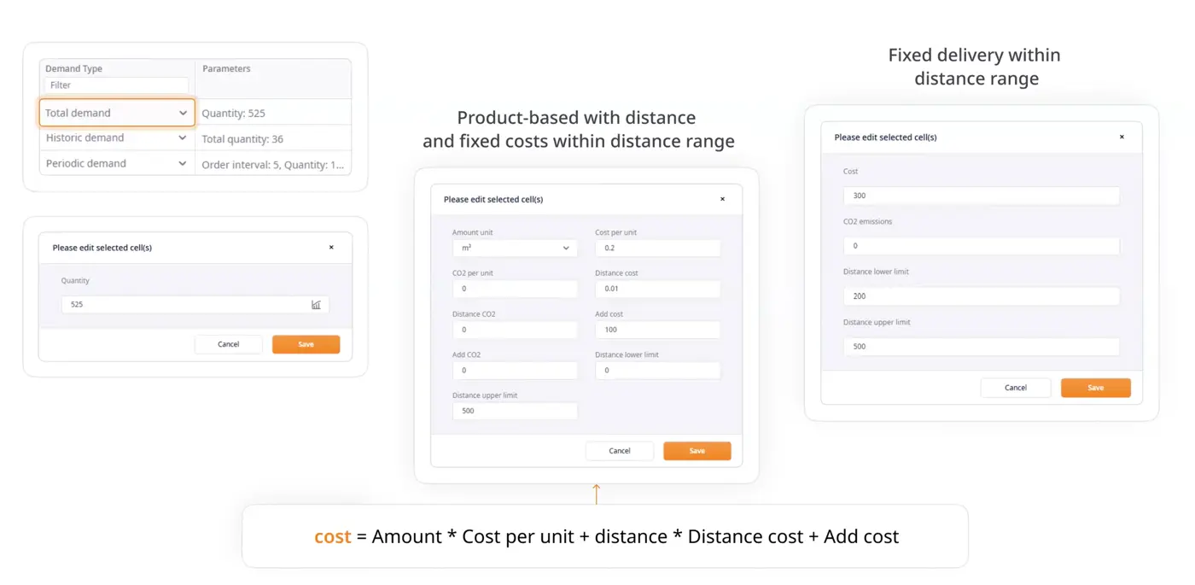Screen dimensions: 1195x585
Task: Close the product-based cost dialog
Action: click(x=722, y=199)
